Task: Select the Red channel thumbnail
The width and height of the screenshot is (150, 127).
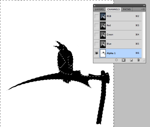Action: [103, 26]
